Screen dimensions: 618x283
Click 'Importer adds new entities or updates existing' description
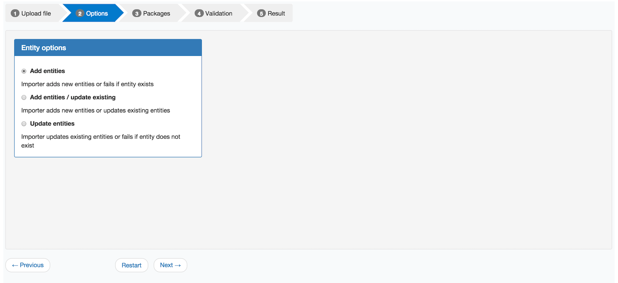pos(95,110)
